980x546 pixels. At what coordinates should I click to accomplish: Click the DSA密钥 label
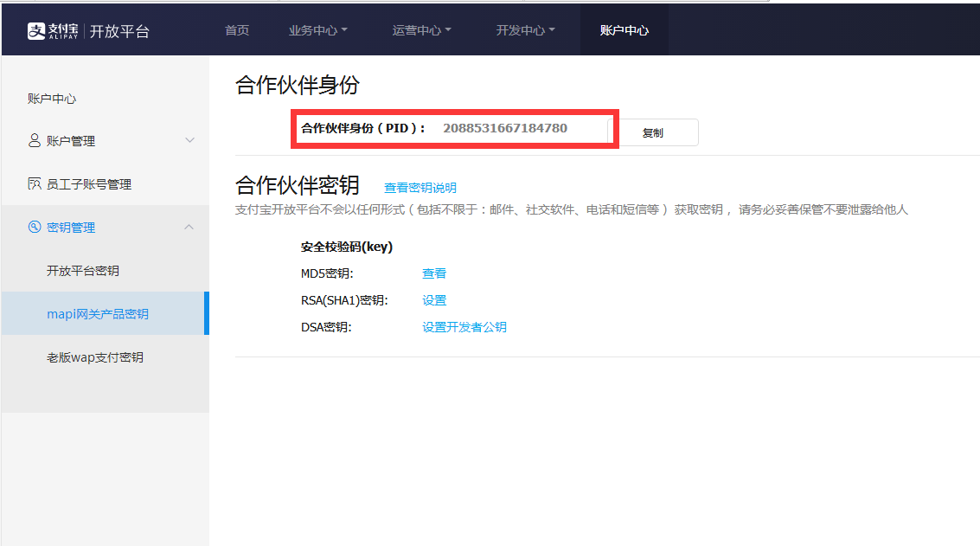(x=326, y=327)
